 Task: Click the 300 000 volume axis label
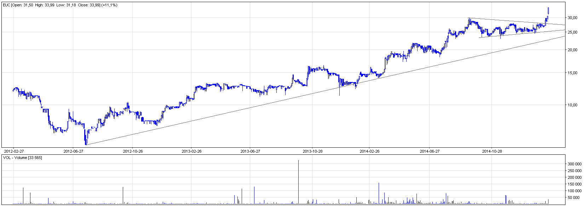[x=575, y=164]
